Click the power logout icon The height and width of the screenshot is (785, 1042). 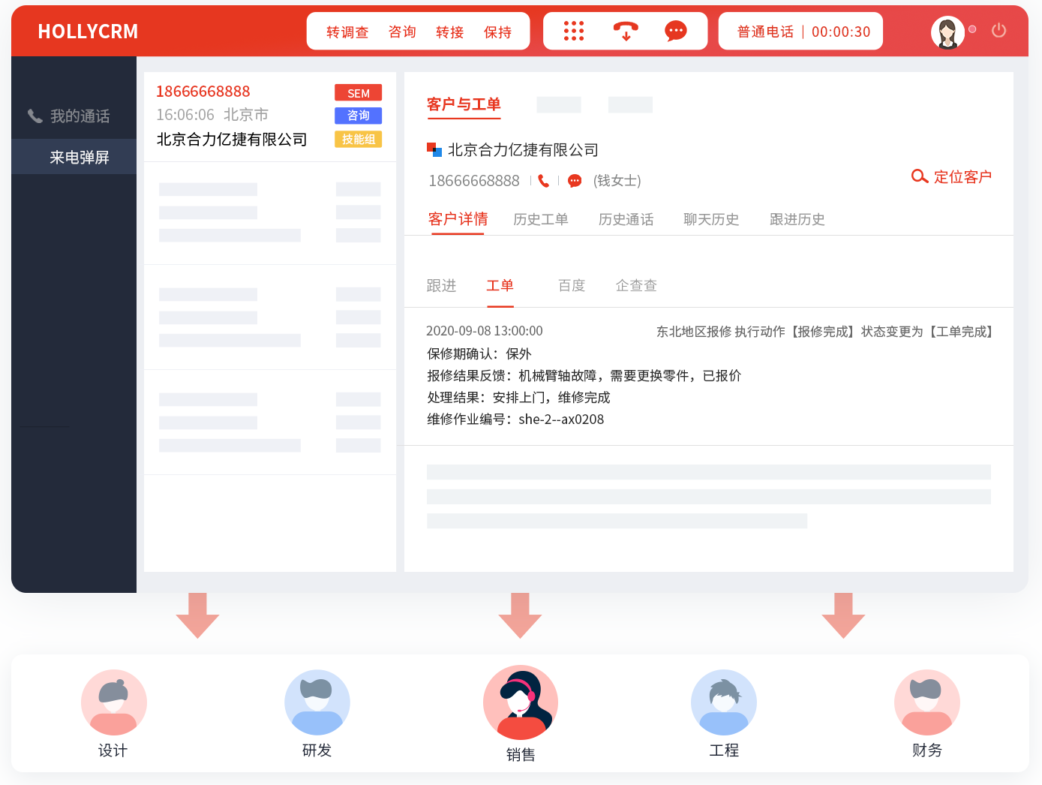998,31
